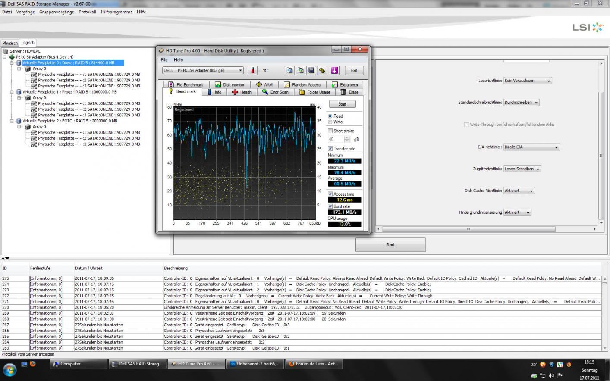Open the Health tab
The height and width of the screenshot is (381, 610).
[242, 92]
